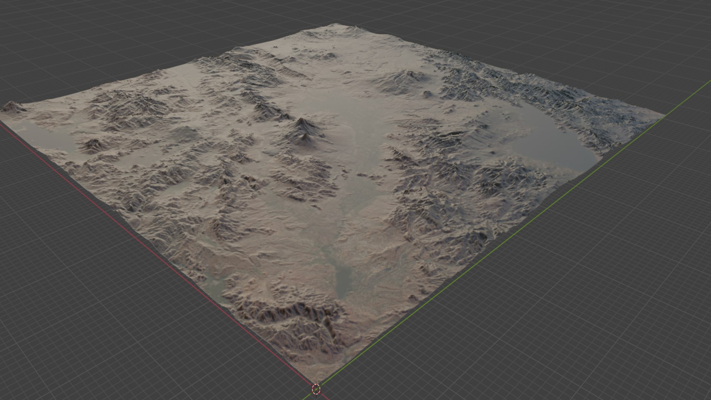Select the terrain mesh at its central conical peak
Screen dimensions: 711x400
click(304, 130)
